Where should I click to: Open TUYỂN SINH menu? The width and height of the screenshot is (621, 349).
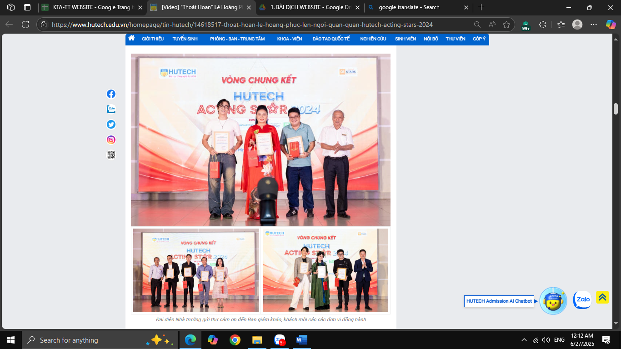click(x=185, y=39)
